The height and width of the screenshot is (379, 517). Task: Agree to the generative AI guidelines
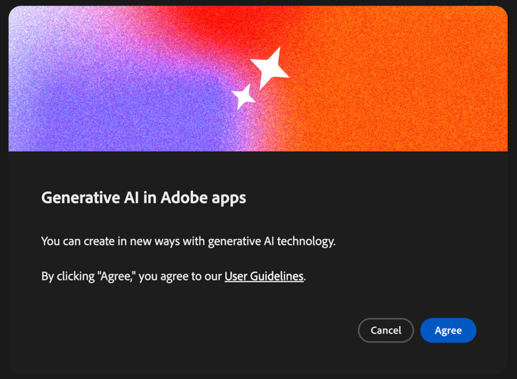[448, 330]
